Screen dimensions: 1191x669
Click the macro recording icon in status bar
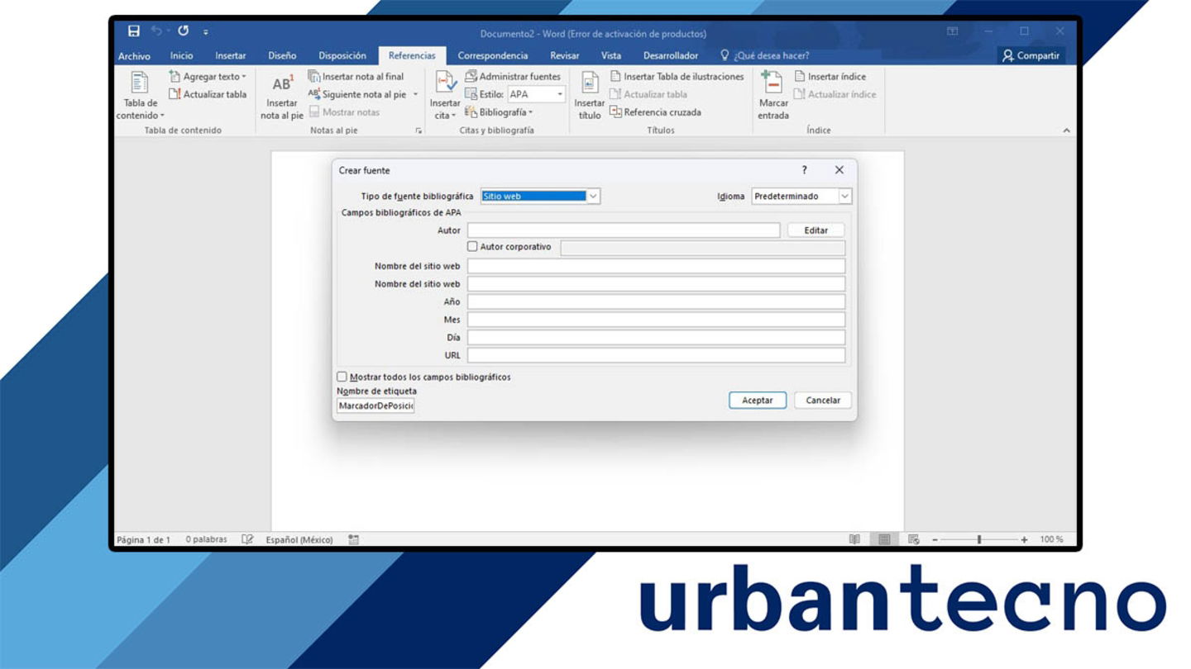point(353,539)
